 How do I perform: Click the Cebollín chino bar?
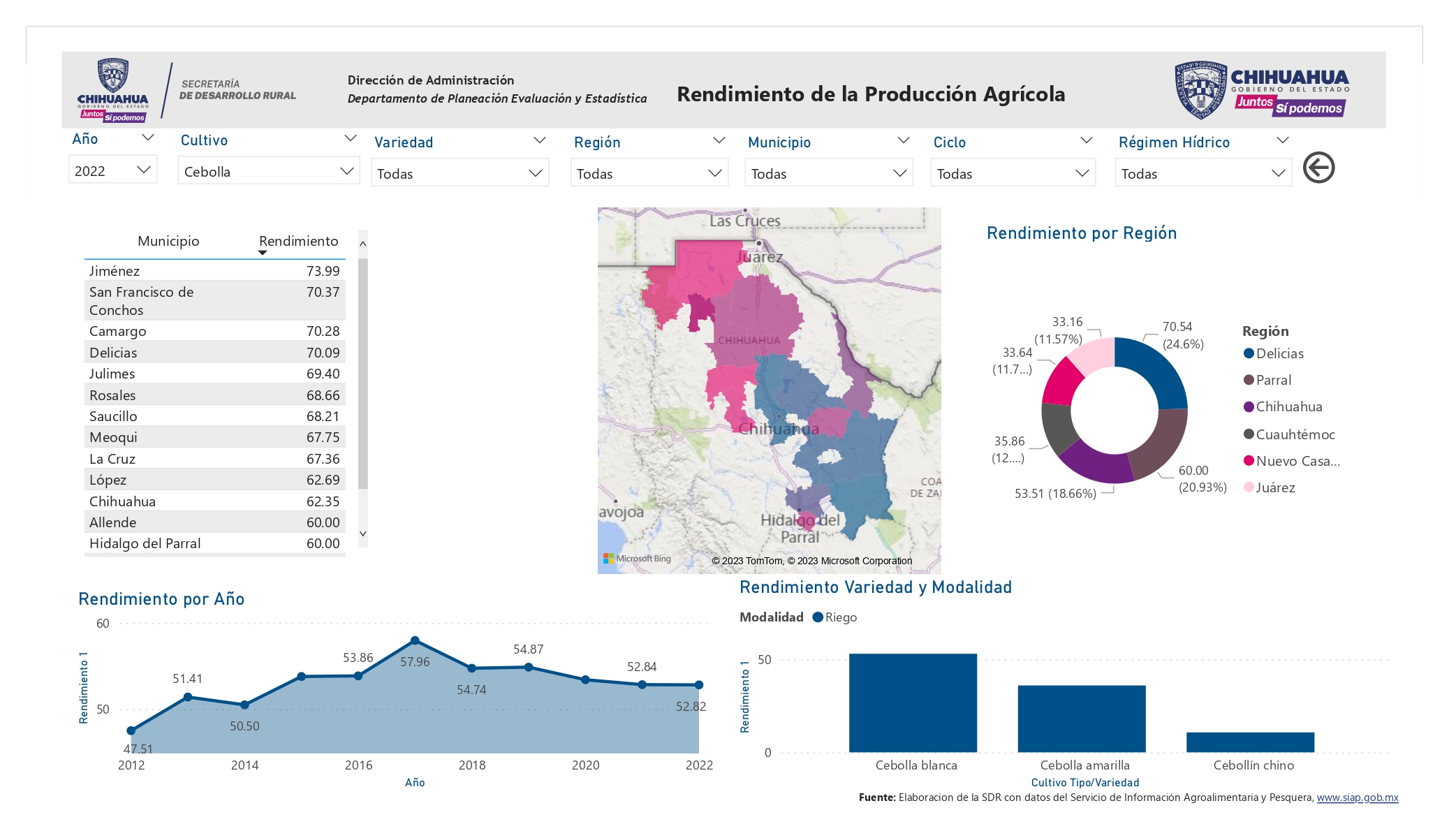click(1250, 742)
